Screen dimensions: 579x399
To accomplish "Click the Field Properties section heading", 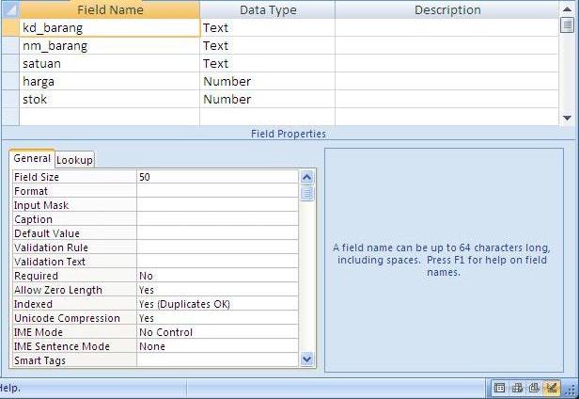I will click(289, 134).
